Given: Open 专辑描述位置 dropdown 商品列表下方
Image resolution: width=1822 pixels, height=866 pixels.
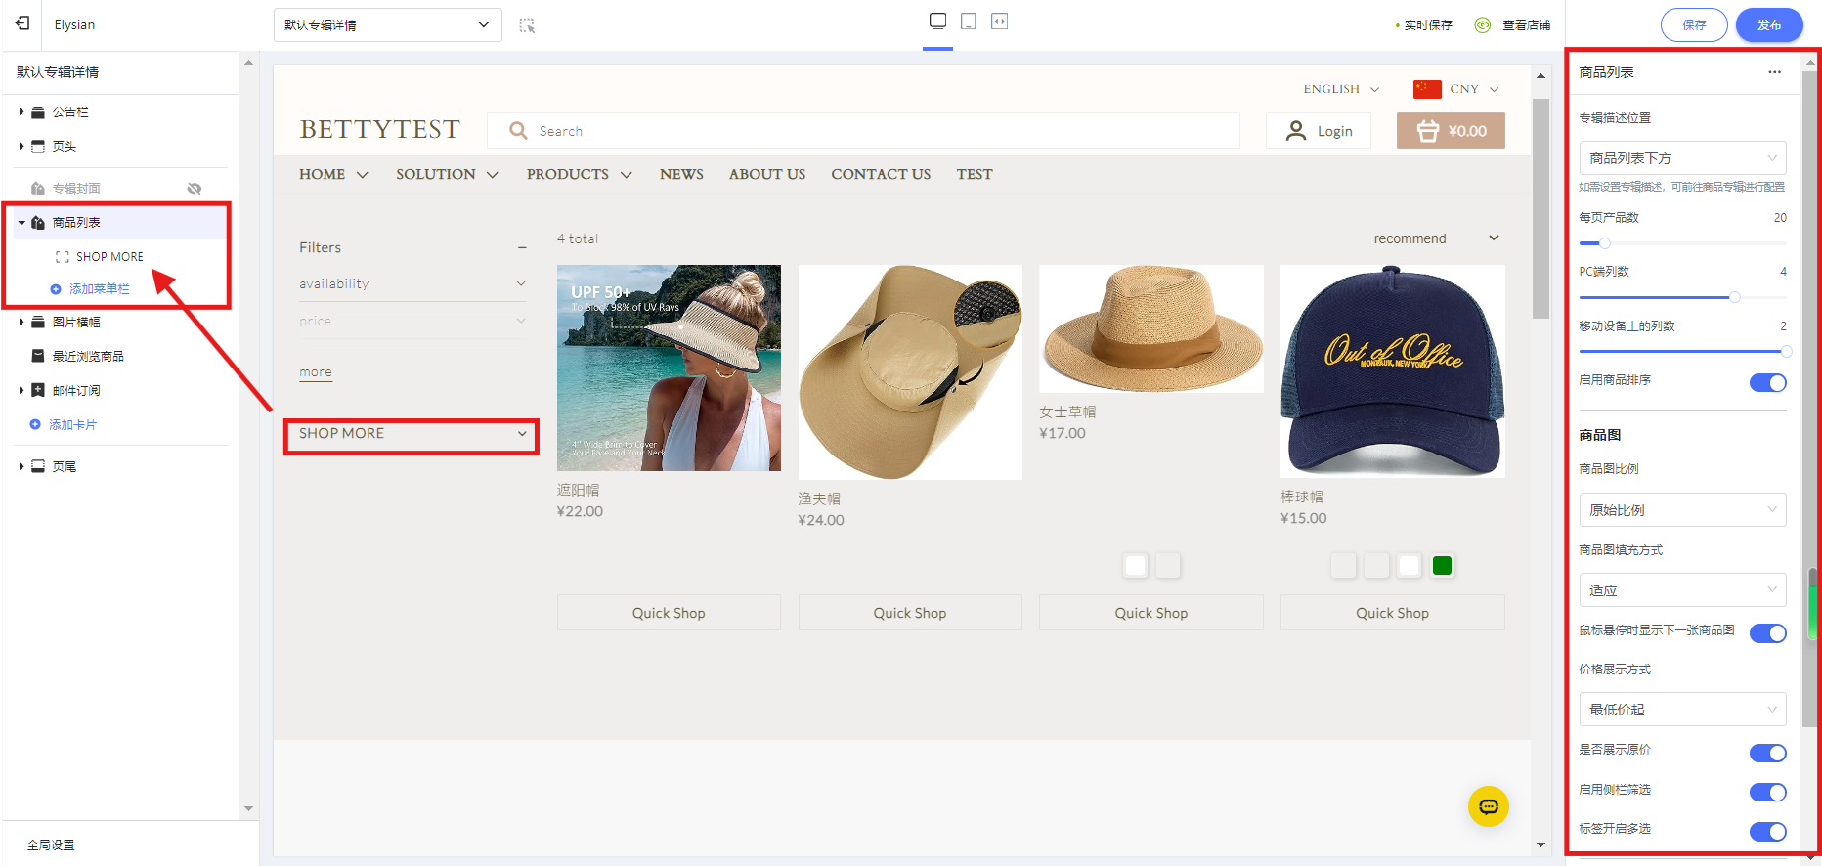Looking at the screenshot, I should pyautogui.click(x=1682, y=158).
